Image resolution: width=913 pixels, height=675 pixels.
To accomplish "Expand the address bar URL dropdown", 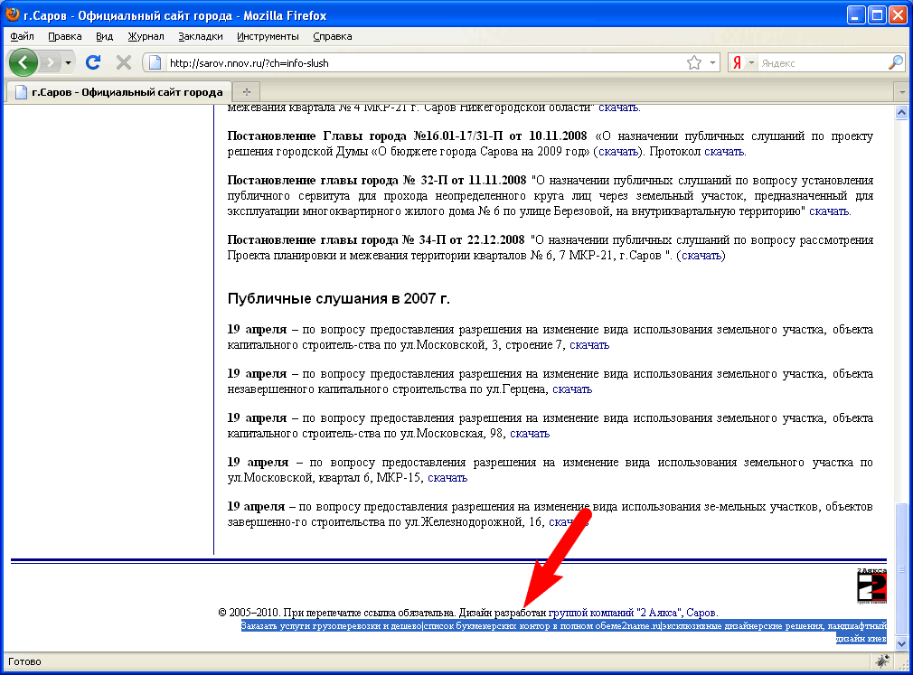I will (x=712, y=63).
